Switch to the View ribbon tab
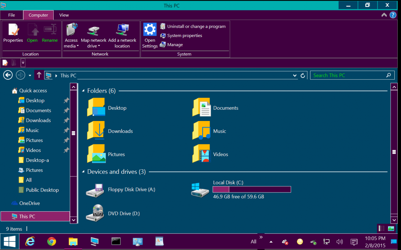 pos(64,15)
